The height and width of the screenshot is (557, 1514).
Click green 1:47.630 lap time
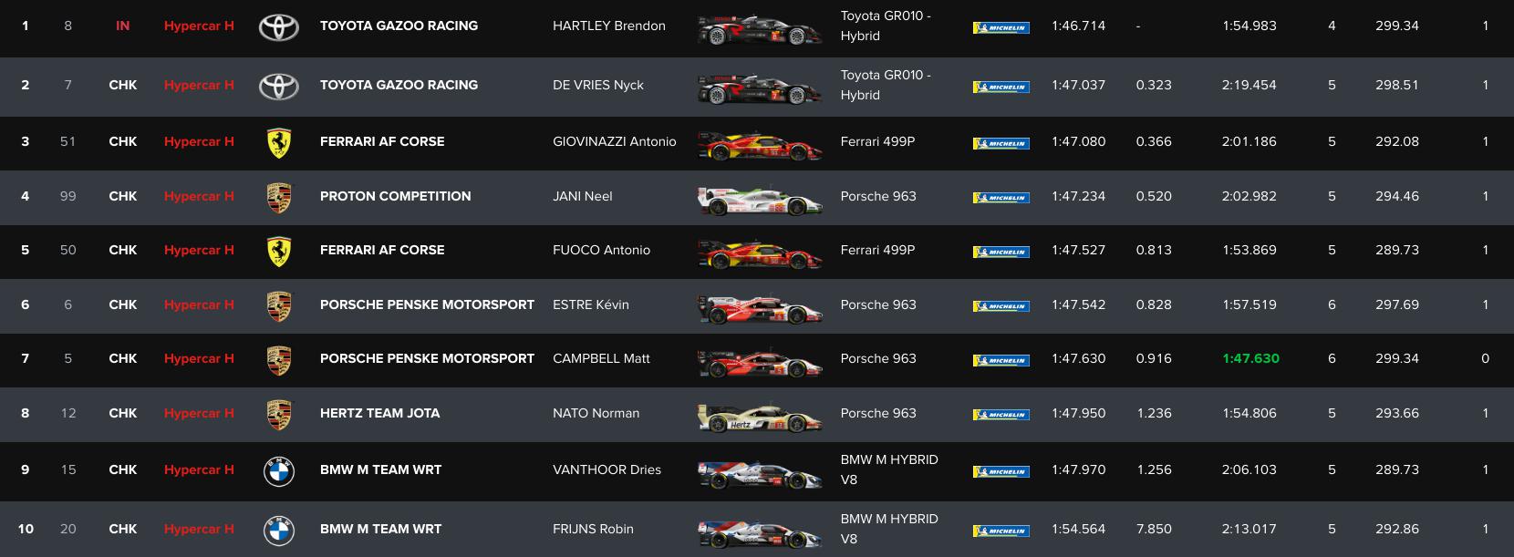tap(1250, 358)
